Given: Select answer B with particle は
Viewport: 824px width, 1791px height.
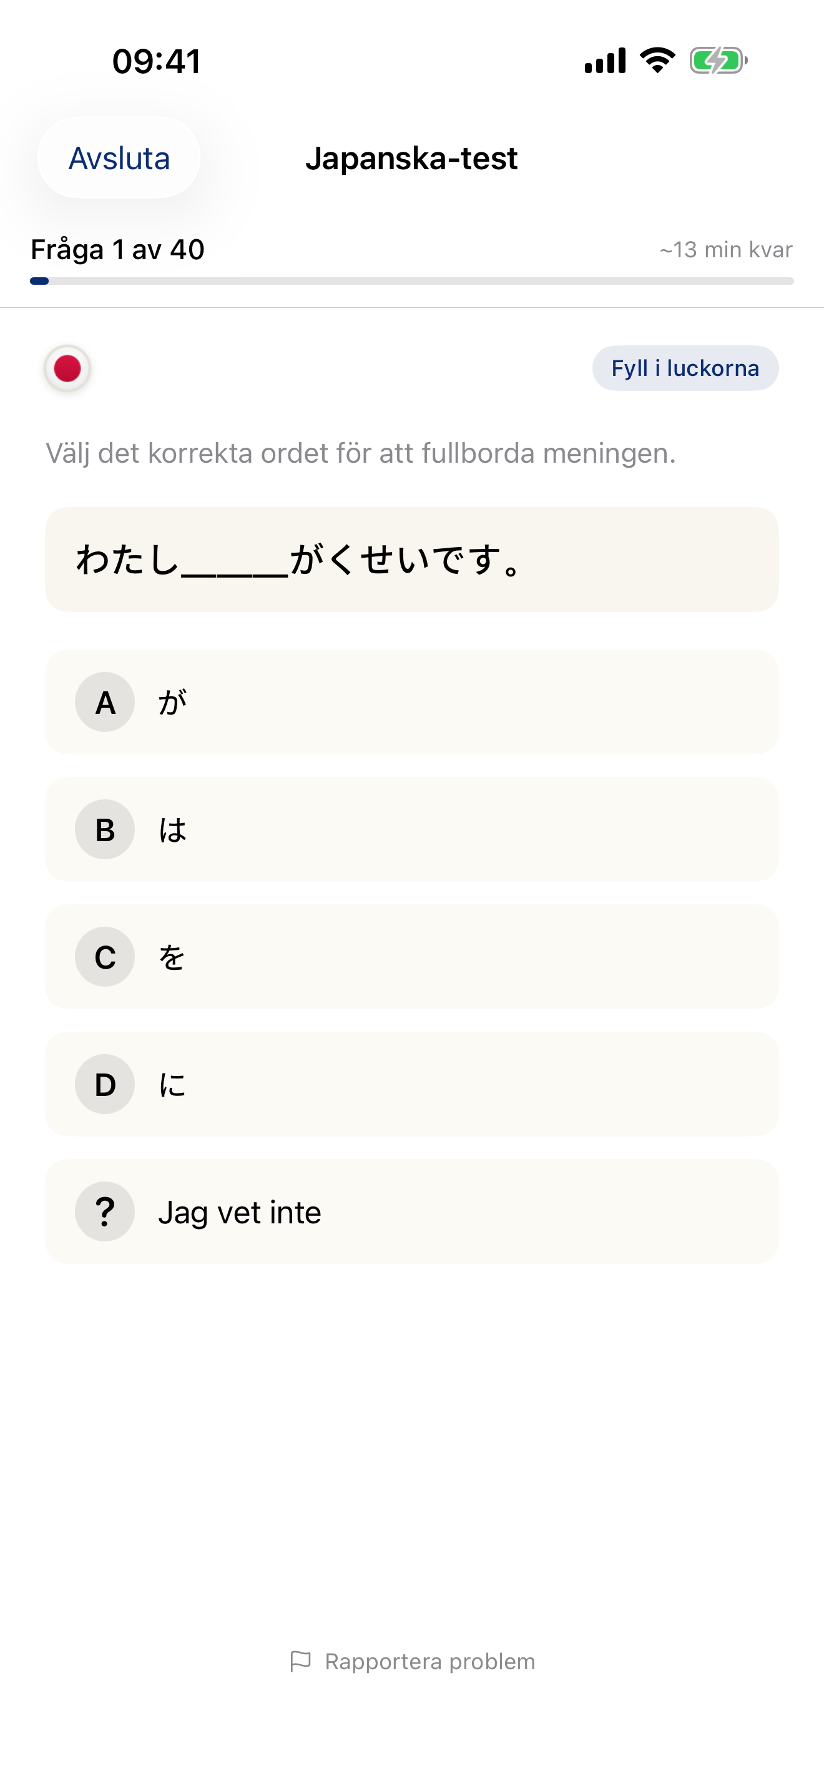Looking at the screenshot, I should point(411,829).
